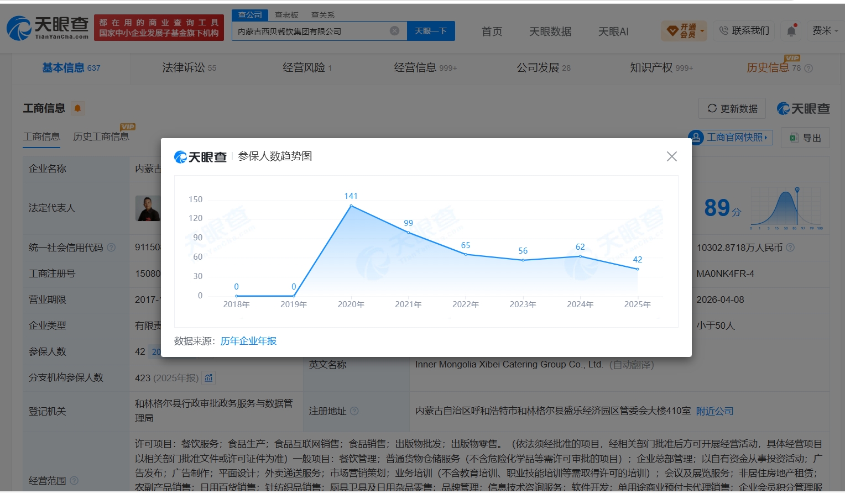This screenshot has width=845, height=494.
Task: Click the 天眼查 logo in the 参保人数趋势图 dialog
Action: click(201, 157)
